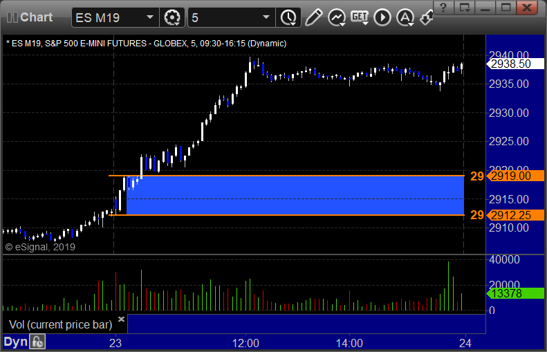
Task: Close the Vol study label with x
Action: 122,319
